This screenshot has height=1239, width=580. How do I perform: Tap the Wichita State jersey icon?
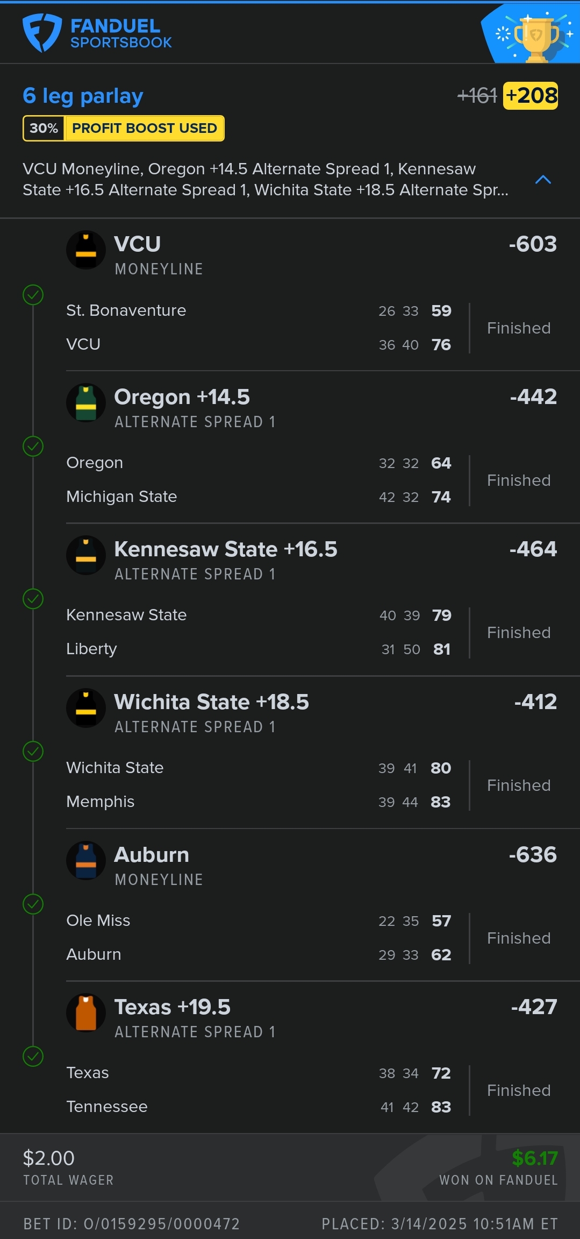click(x=86, y=708)
